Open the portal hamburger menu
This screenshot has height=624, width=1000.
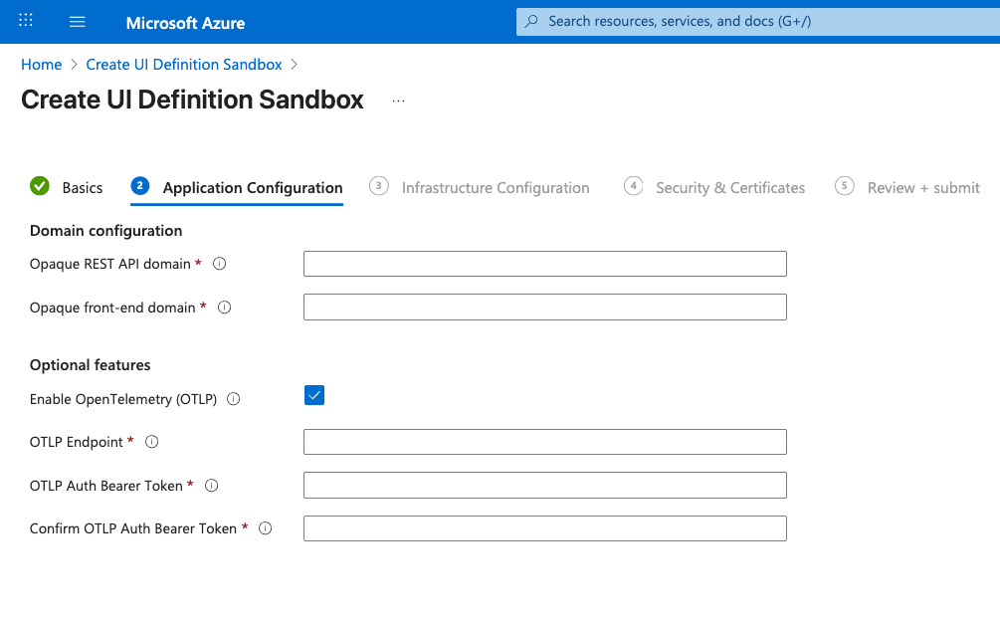(x=78, y=22)
